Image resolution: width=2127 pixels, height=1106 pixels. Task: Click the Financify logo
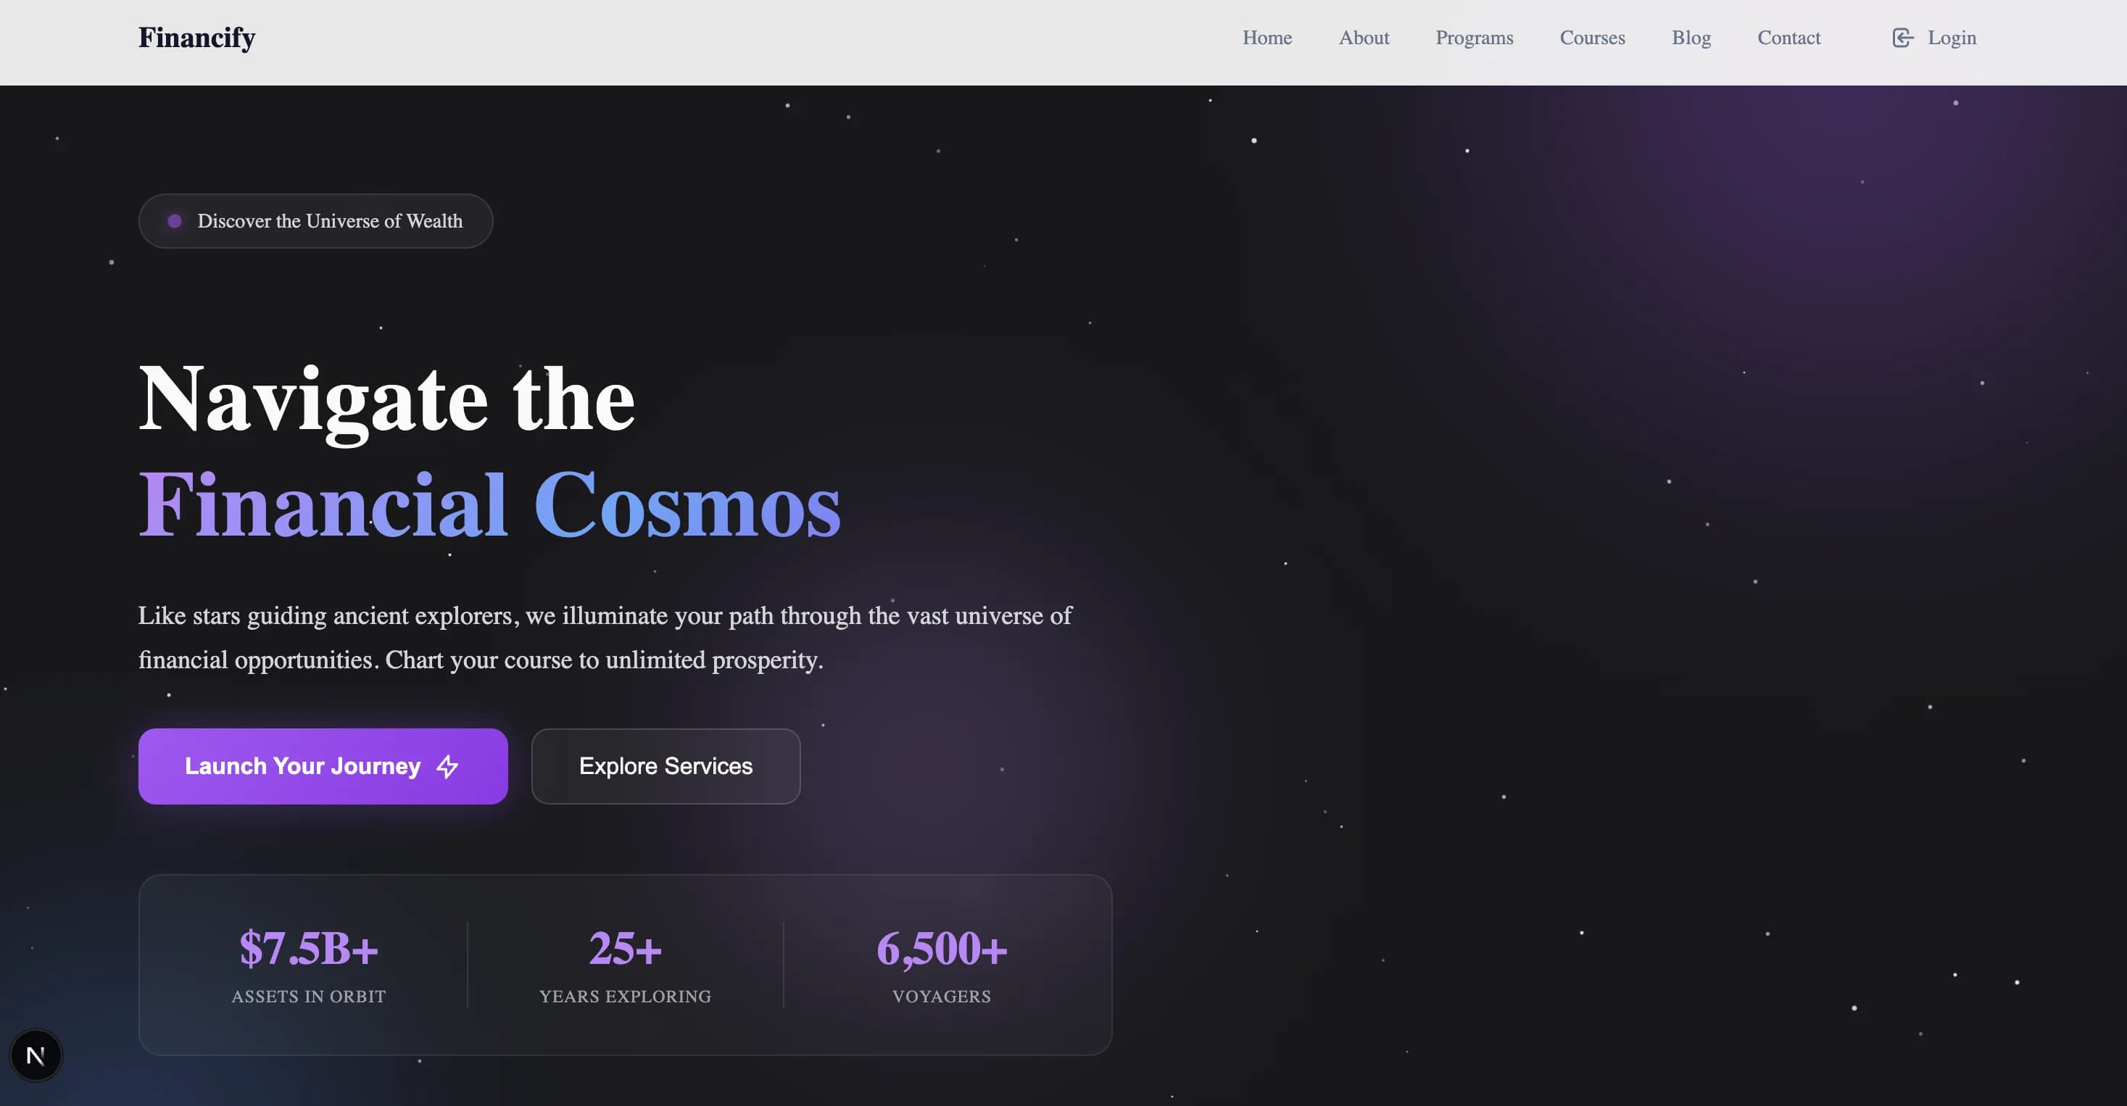pos(196,38)
